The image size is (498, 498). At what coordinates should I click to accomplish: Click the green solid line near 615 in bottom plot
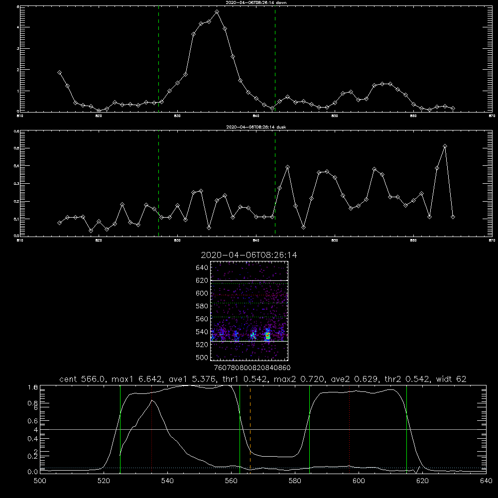click(406, 429)
